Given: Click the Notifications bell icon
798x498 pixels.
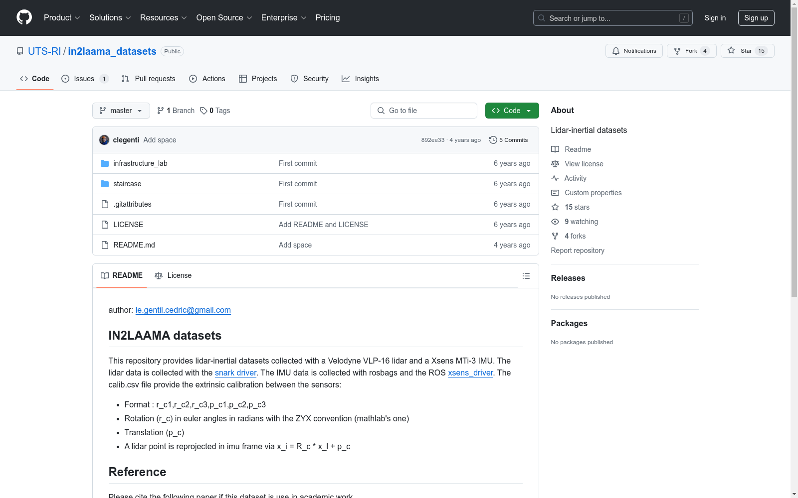Looking at the screenshot, I should 616,51.
